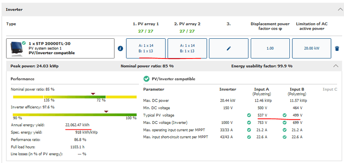Click the Limitation of AC active power header

[x=311, y=26]
